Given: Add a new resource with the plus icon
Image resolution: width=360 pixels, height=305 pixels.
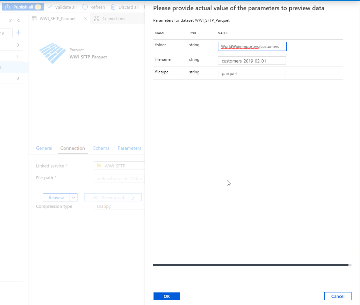Looking at the screenshot, I should pos(18,33).
